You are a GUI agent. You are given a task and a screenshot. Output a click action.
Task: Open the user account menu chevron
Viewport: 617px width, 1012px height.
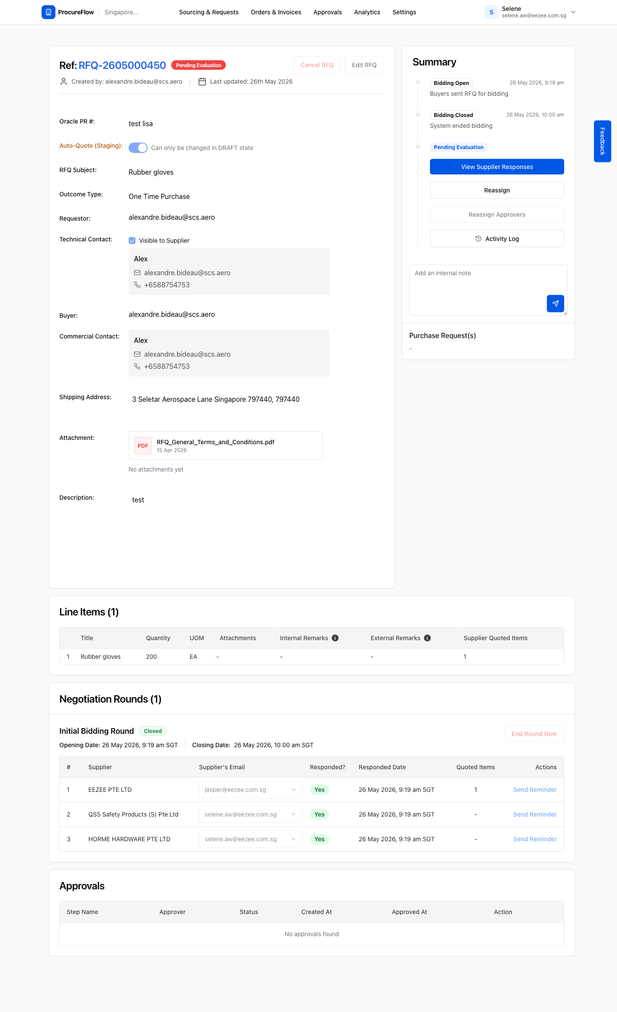pyautogui.click(x=573, y=12)
